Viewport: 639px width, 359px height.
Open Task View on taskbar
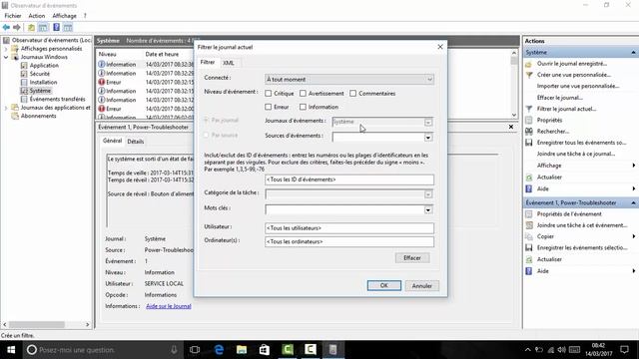point(195,350)
